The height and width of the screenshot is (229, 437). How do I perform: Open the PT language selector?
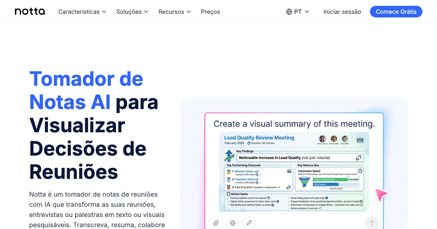tap(298, 12)
